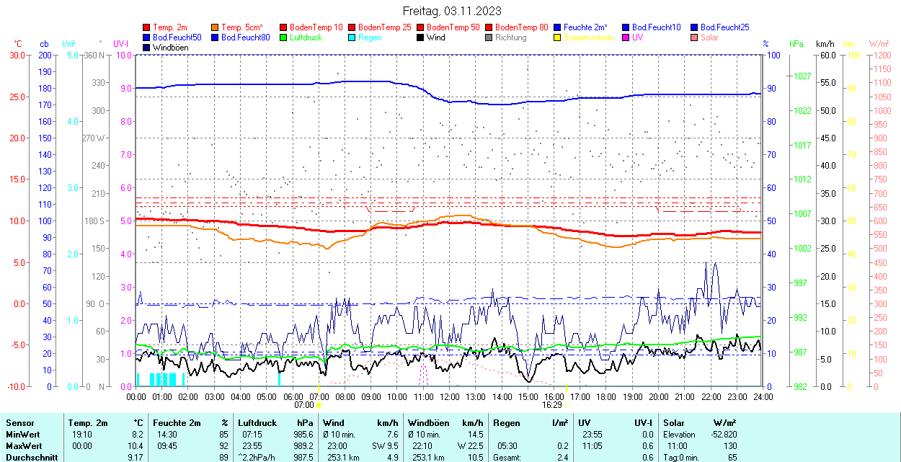Click the dark navy Windböen legend square
901x462 pixels.
147,48
